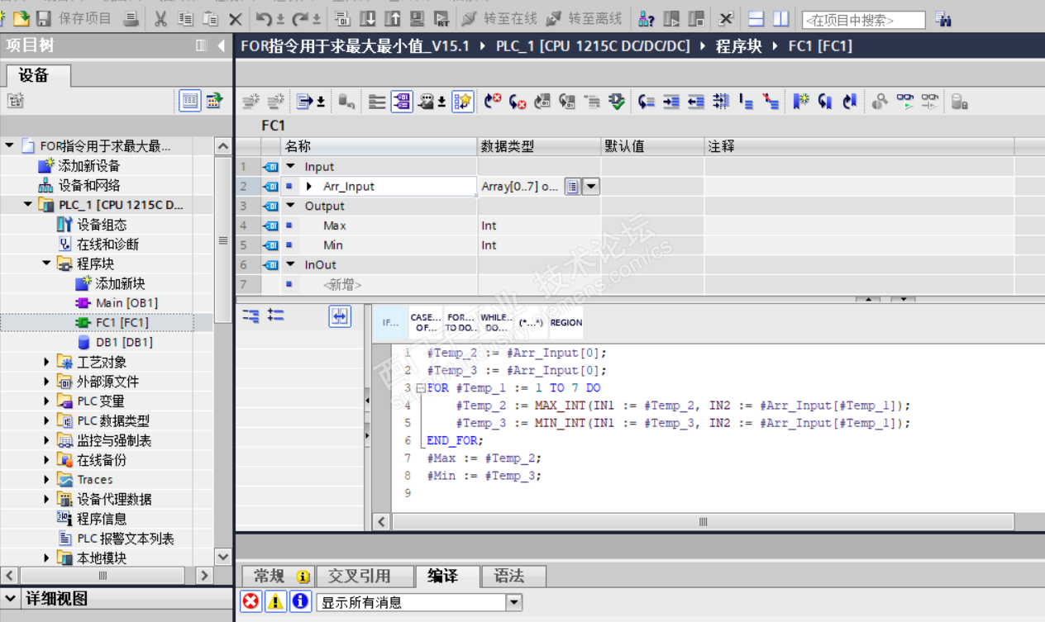Select DB1 [DB1] block in tree
The image size is (1045, 622).
(x=124, y=342)
